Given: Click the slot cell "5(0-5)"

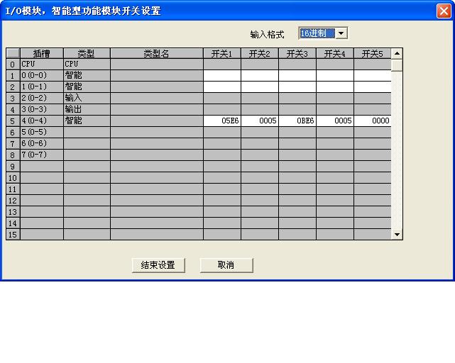Looking at the screenshot, I should 42,132.
